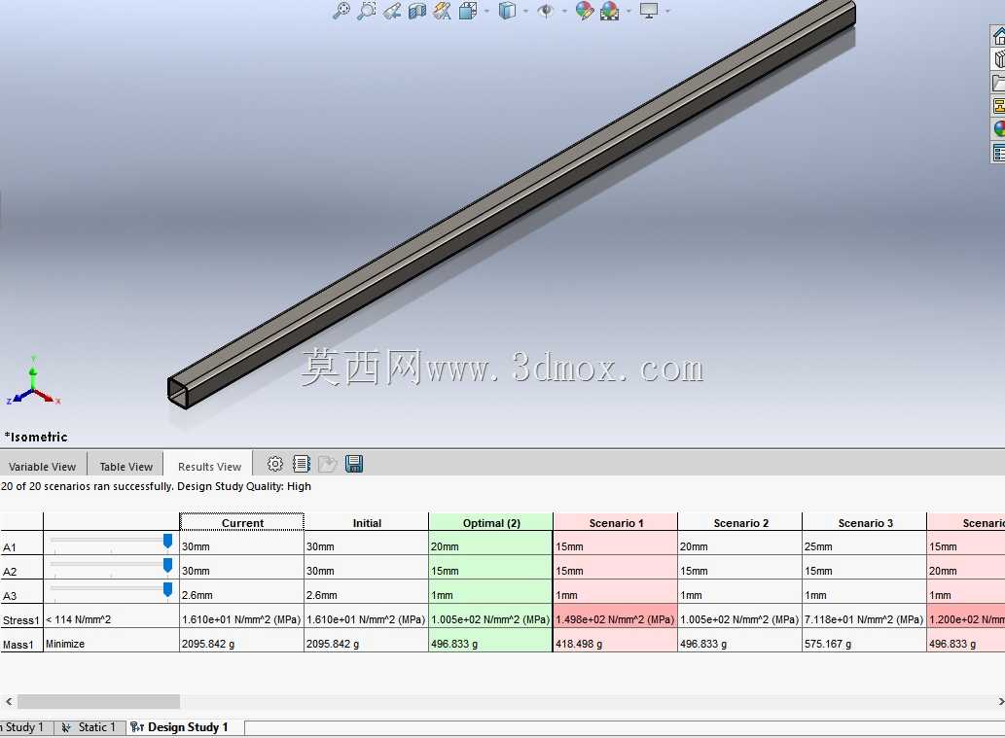Select the Initial column header

click(367, 523)
